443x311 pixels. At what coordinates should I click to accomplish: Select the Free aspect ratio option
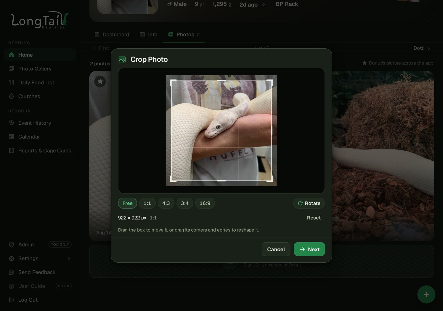coord(127,203)
